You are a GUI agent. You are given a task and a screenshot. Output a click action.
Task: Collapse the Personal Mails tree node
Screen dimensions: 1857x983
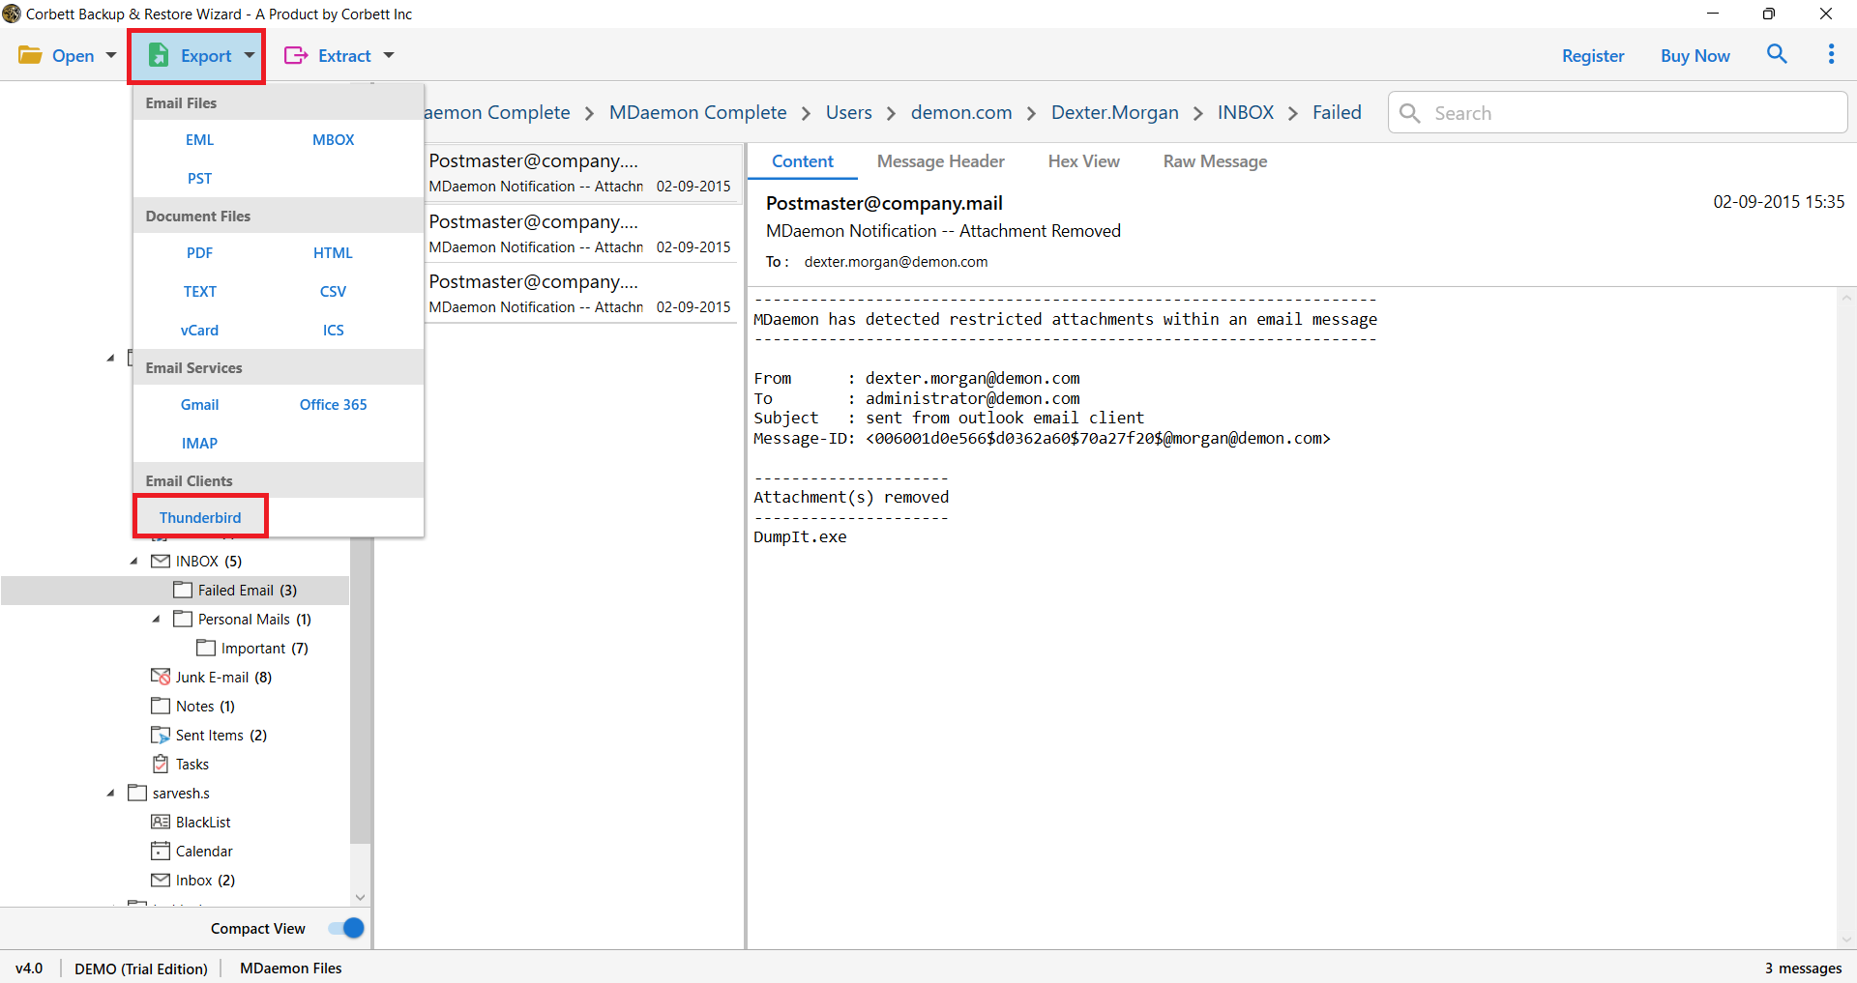point(156,619)
